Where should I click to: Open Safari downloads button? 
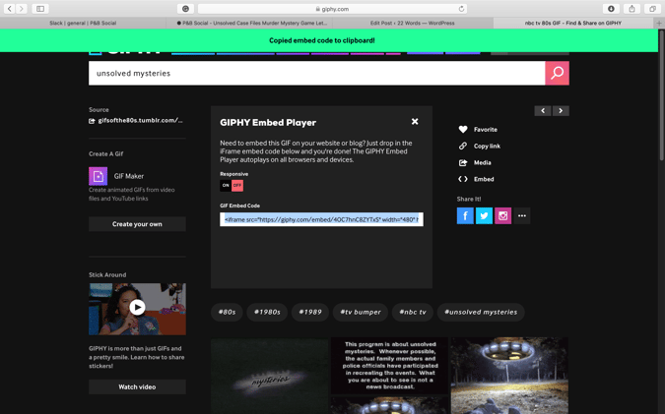611,9
